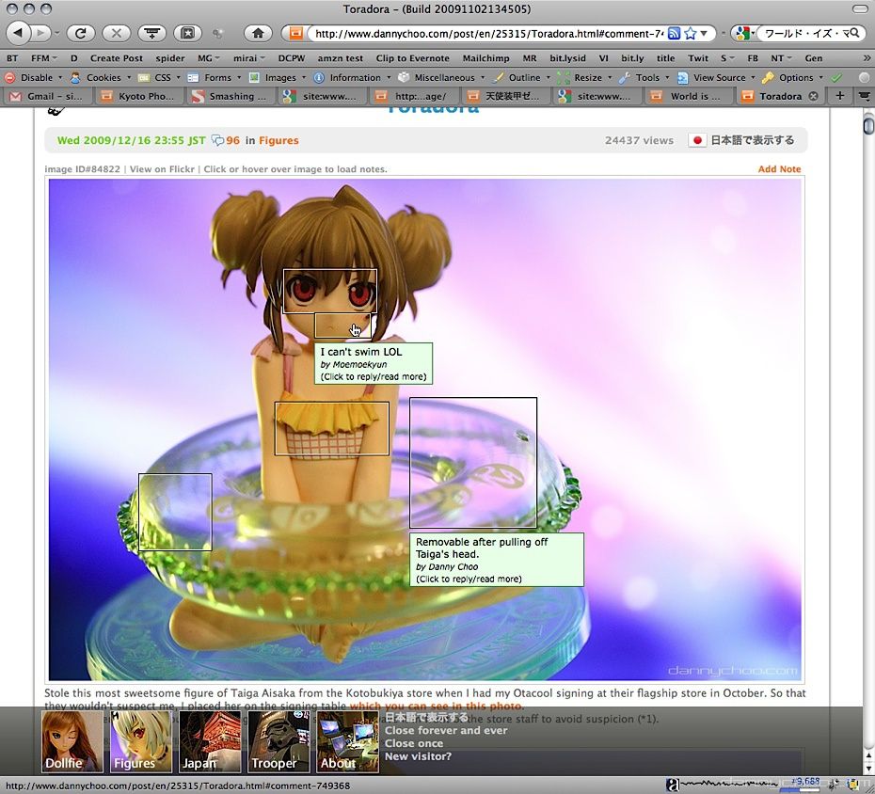This screenshot has width=875, height=794.
Task: Open the About thumbnail
Action: click(x=347, y=741)
